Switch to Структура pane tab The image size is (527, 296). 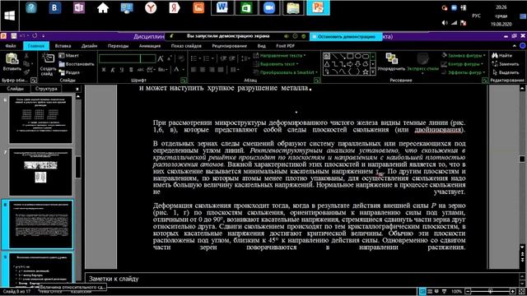tap(46, 89)
